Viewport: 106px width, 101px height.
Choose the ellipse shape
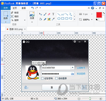[x=59, y=18]
